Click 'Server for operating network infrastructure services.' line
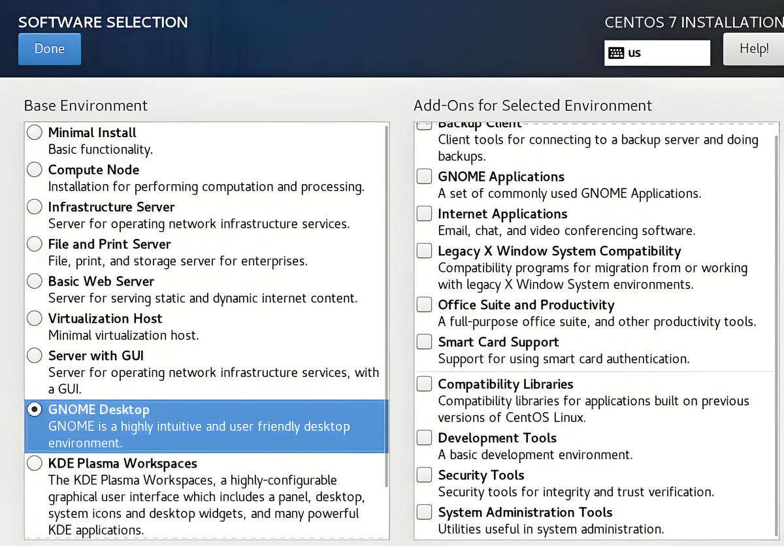Image resolution: width=784 pixels, height=546 pixels. [199, 224]
